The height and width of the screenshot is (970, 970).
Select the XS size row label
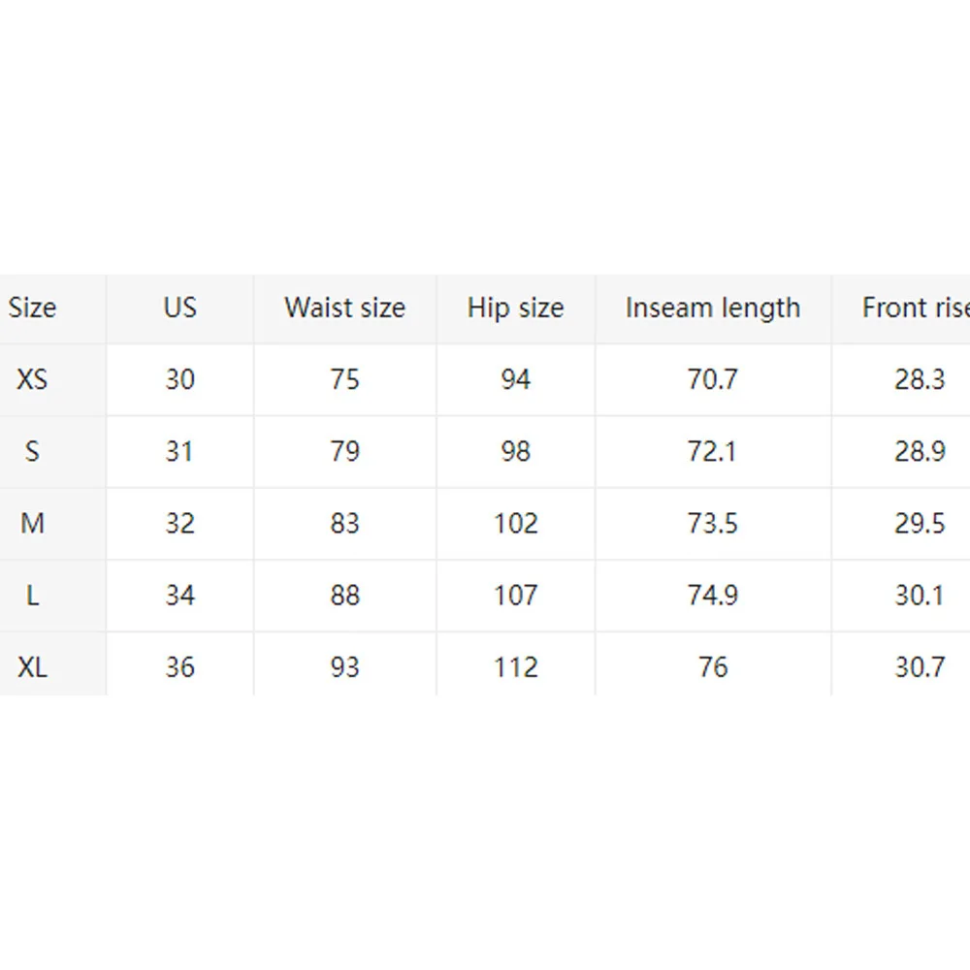[x=32, y=379]
